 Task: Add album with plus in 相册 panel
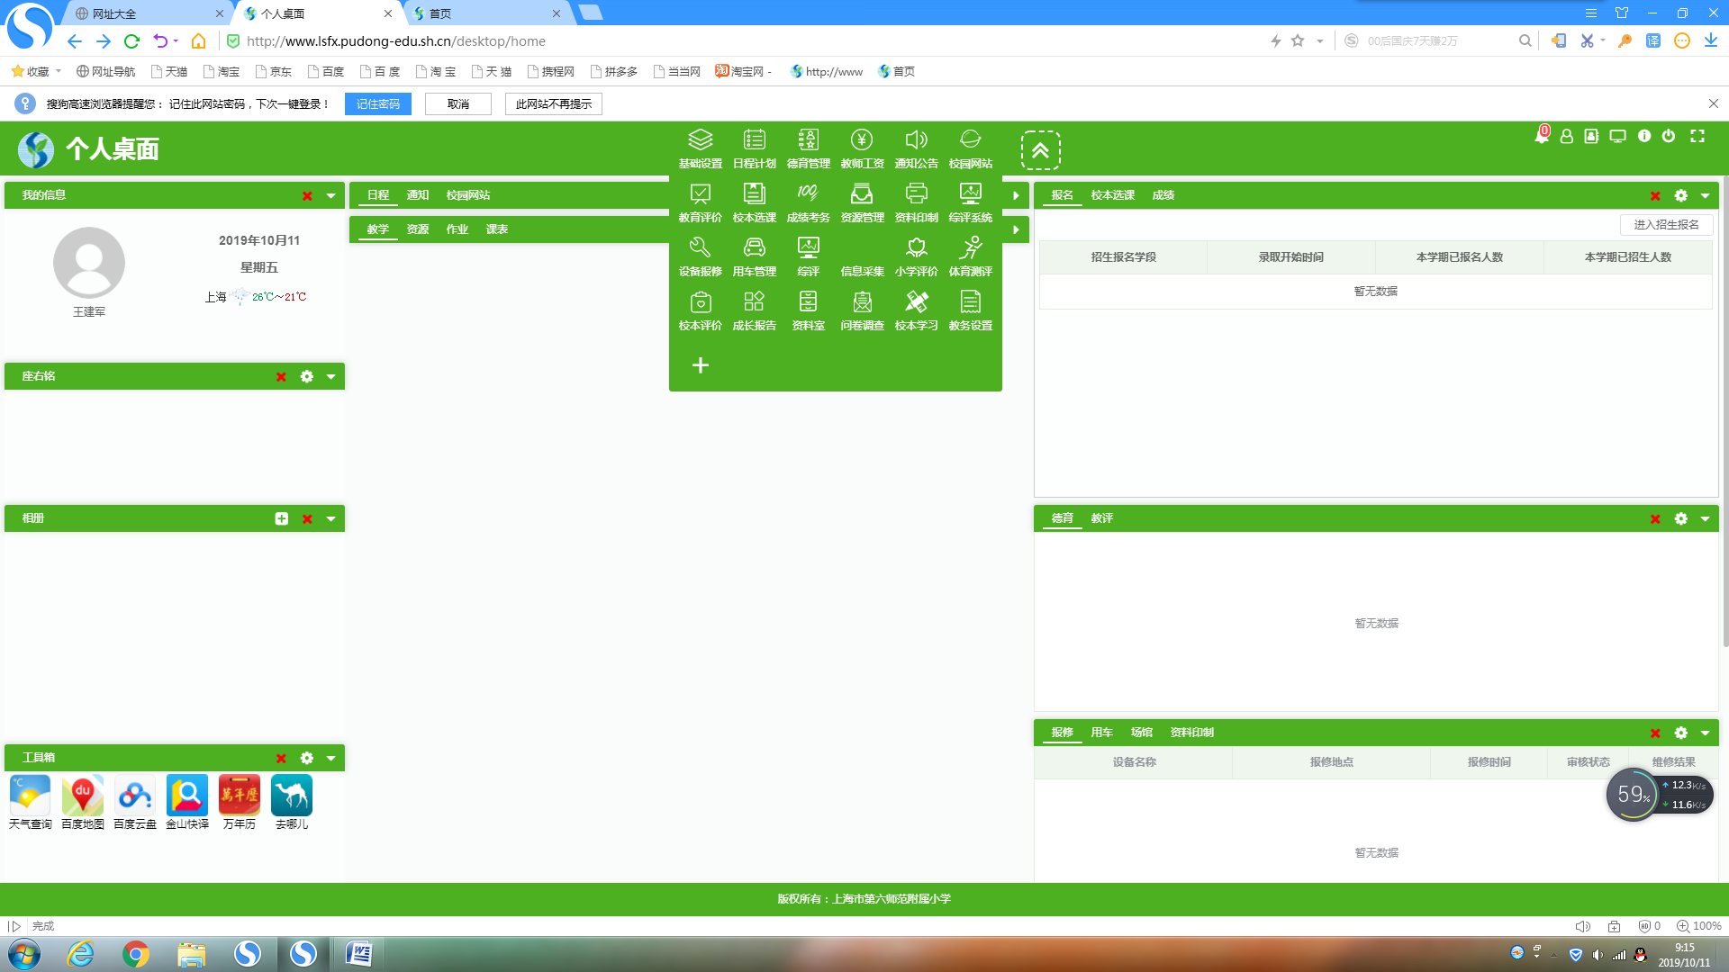point(282,518)
